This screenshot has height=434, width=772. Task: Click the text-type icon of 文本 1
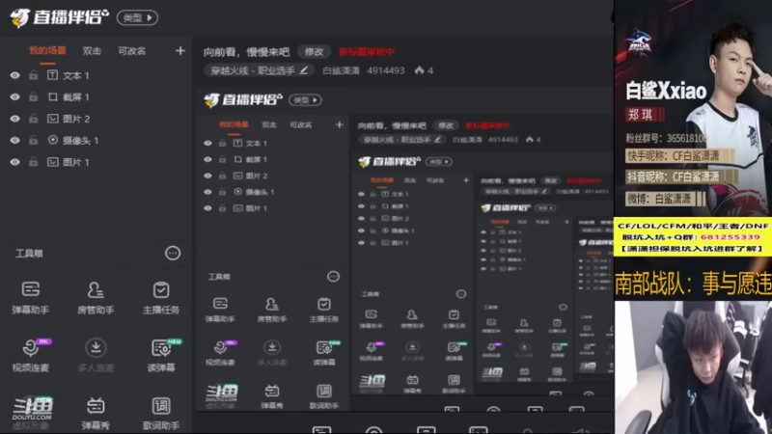click(x=53, y=75)
